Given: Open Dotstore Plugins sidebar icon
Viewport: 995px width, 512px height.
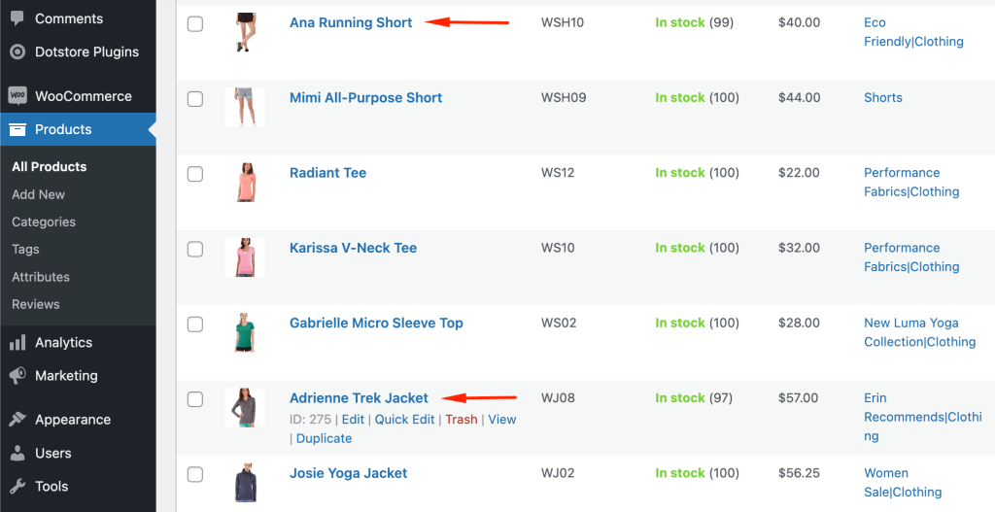Looking at the screenshot, I should (17, 51).
